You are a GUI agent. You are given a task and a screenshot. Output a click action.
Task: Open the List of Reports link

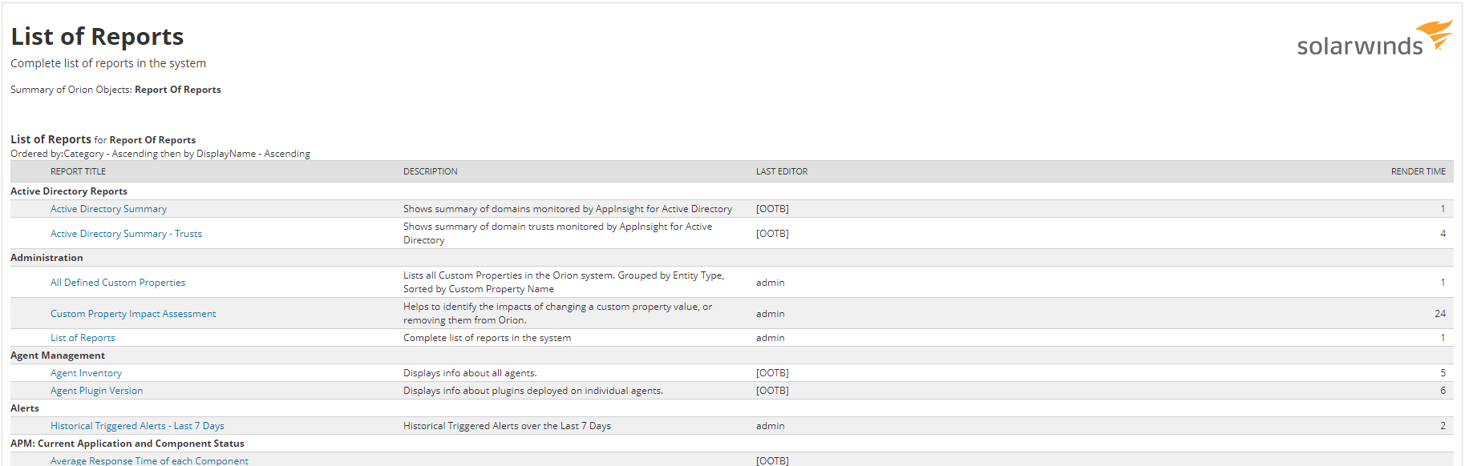pos(83,338)
